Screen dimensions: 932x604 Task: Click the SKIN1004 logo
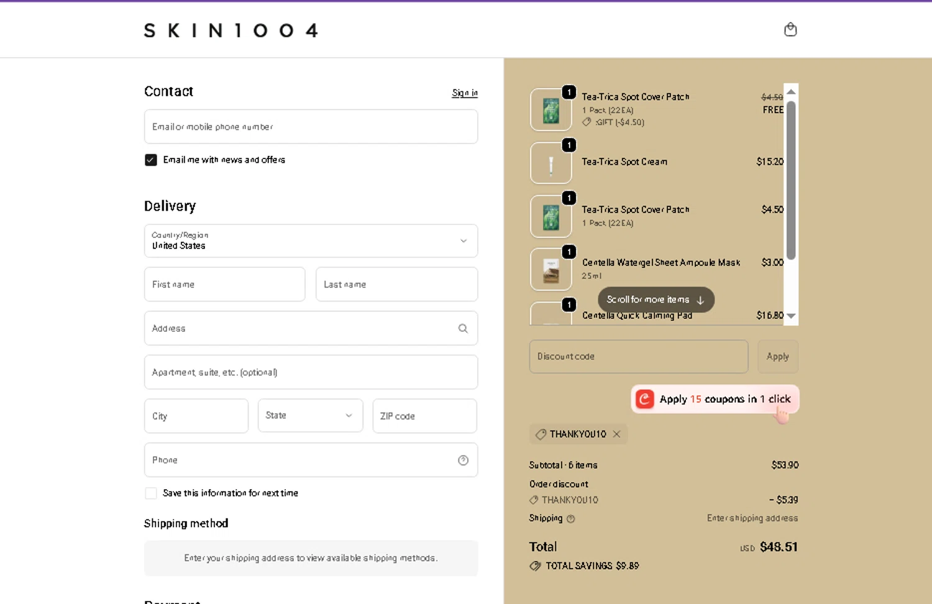(x=231, y=30)
